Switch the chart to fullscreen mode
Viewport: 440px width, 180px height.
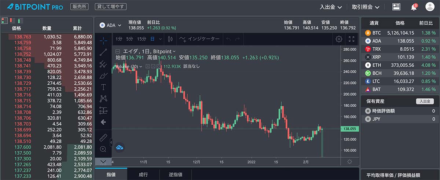pos(351,39)
